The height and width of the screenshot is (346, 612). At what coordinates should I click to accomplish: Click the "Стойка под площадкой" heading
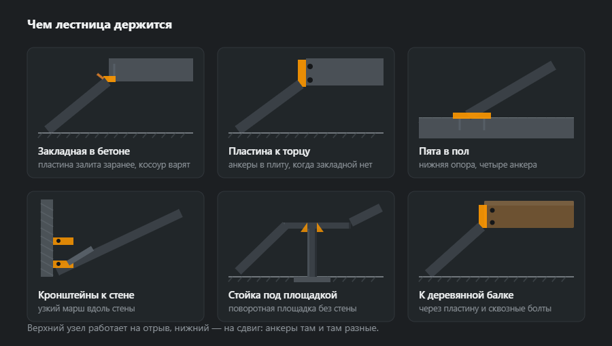coord(283,295)
